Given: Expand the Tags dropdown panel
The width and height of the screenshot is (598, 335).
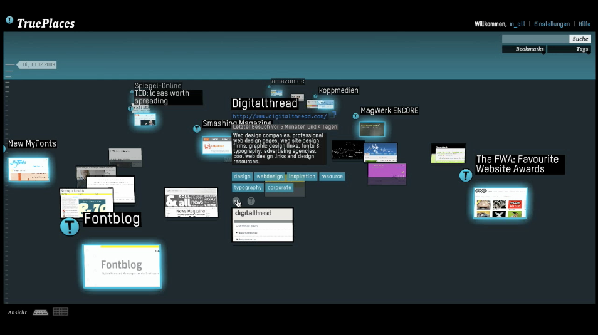Looking at the screenshot, I should pos(569,49).
